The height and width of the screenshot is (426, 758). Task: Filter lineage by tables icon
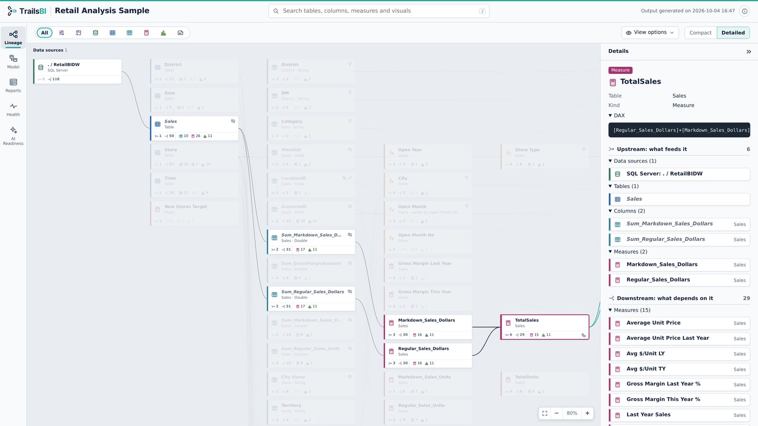click(112, 33)
